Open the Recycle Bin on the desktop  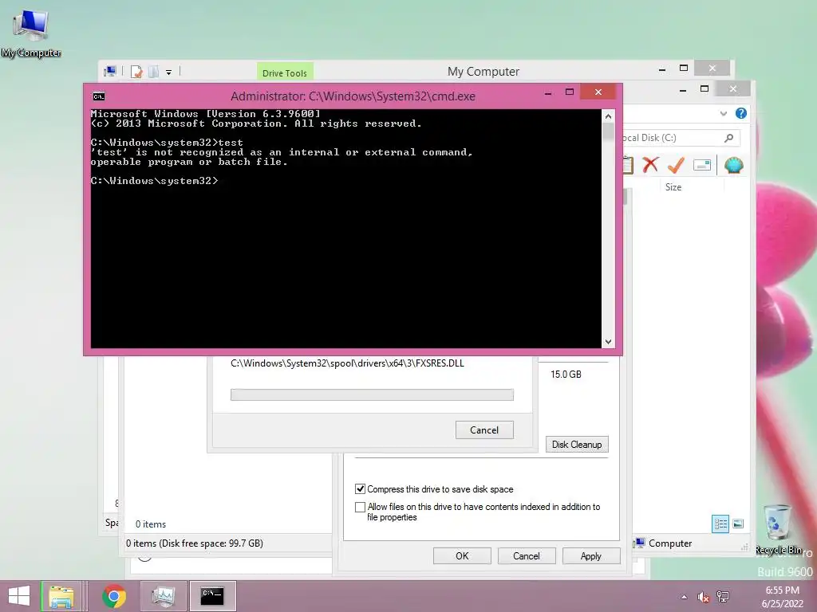tap(779, 529)
